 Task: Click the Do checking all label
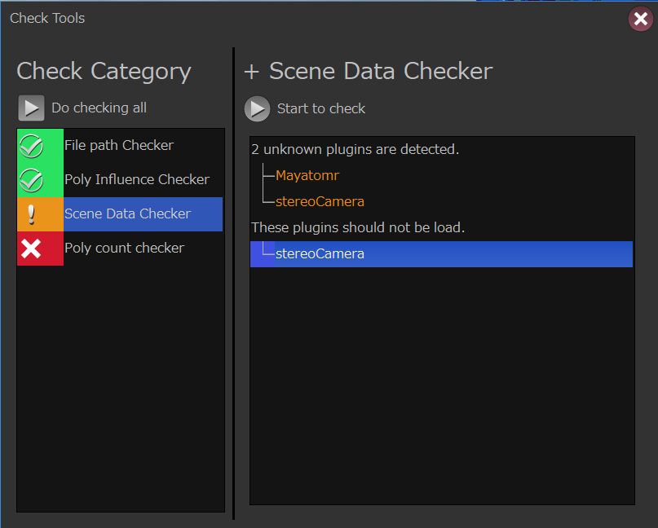(x=99, y=108)
